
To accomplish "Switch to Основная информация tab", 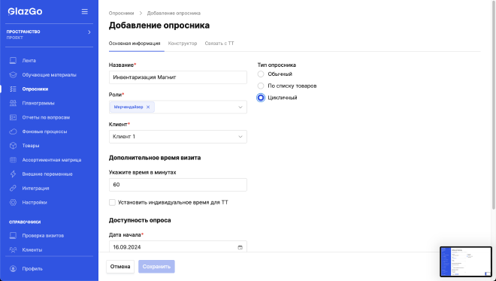I will [135, 44].
